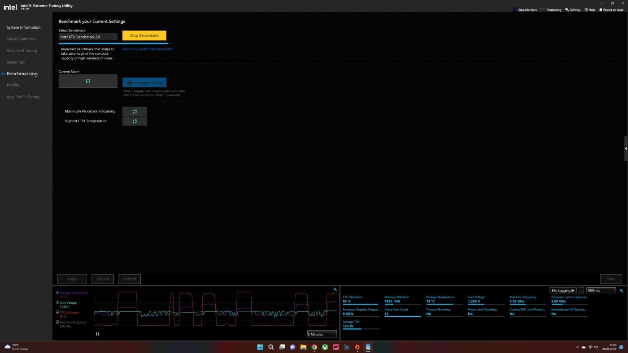
Task: Open the fan-shaped app icon in taskbar
Action: point(346,347)
